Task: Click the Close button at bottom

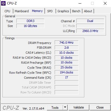Action: pos(100,107)
